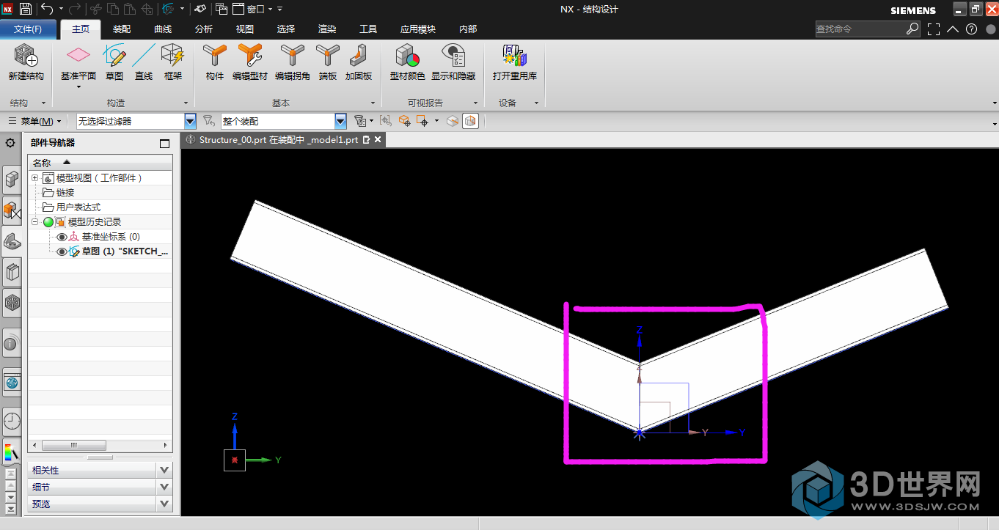Switch to the 应用模块 ribbon tab

(418, 29)
